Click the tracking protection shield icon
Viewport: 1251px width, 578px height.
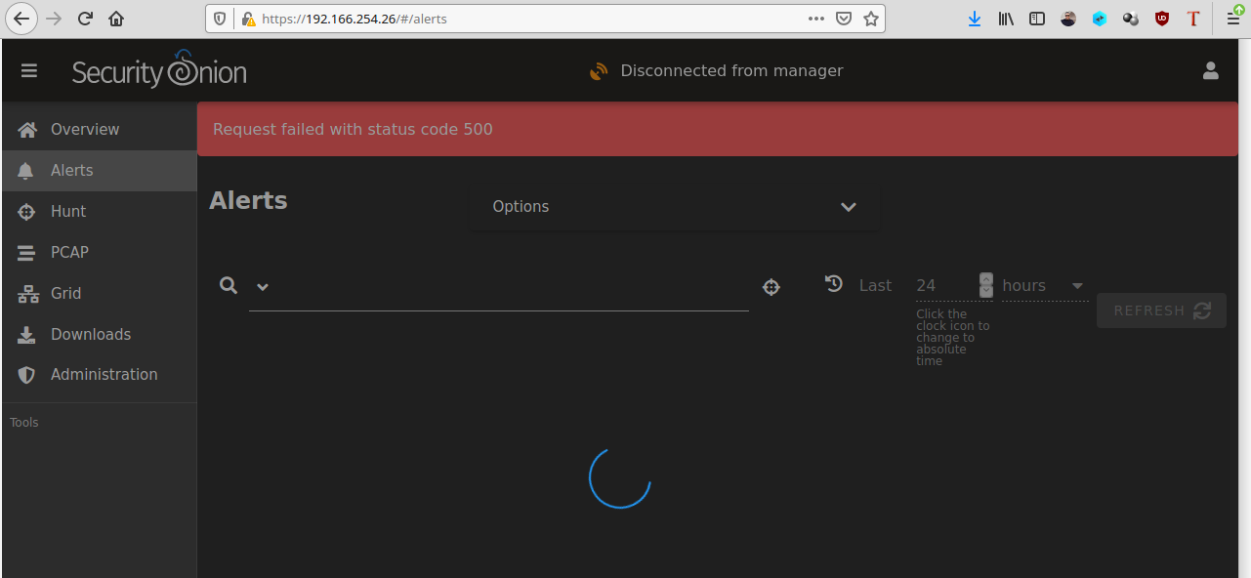tap(221, 19)
